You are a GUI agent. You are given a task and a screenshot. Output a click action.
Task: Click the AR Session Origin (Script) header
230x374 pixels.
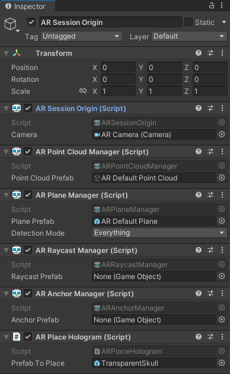(81, 109)
